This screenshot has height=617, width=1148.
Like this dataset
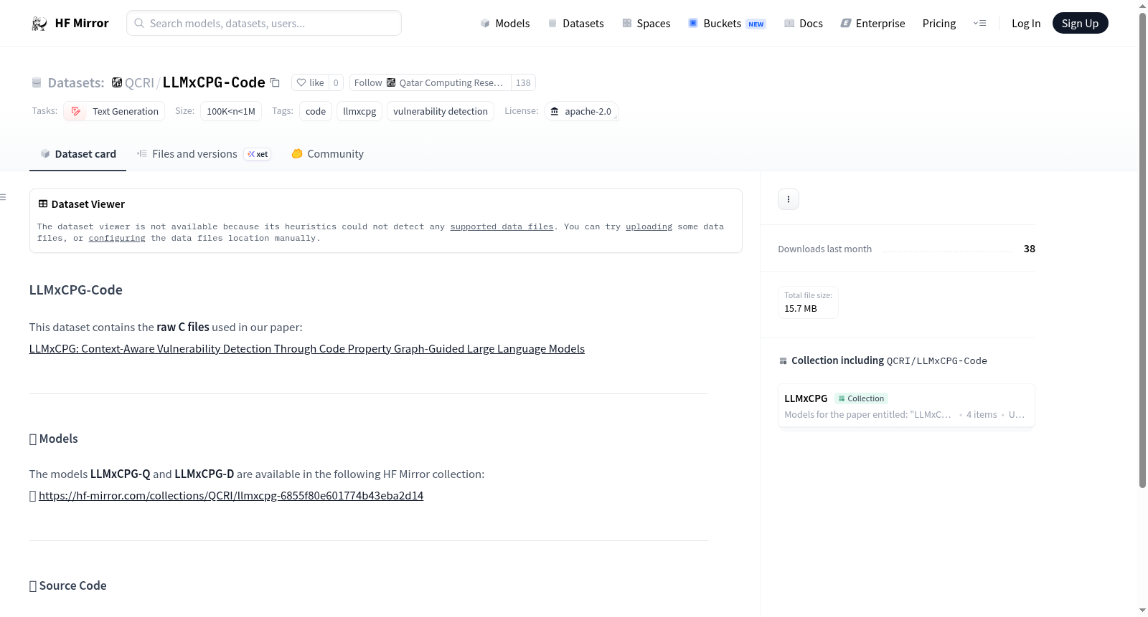coord(310,82)
